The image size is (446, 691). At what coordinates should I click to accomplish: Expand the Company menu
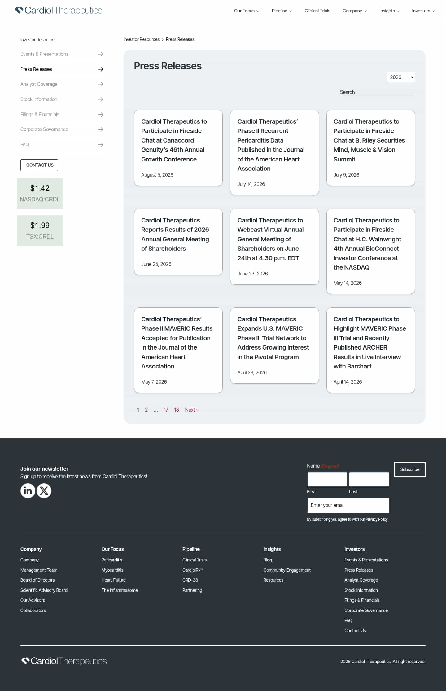point(355,11)
